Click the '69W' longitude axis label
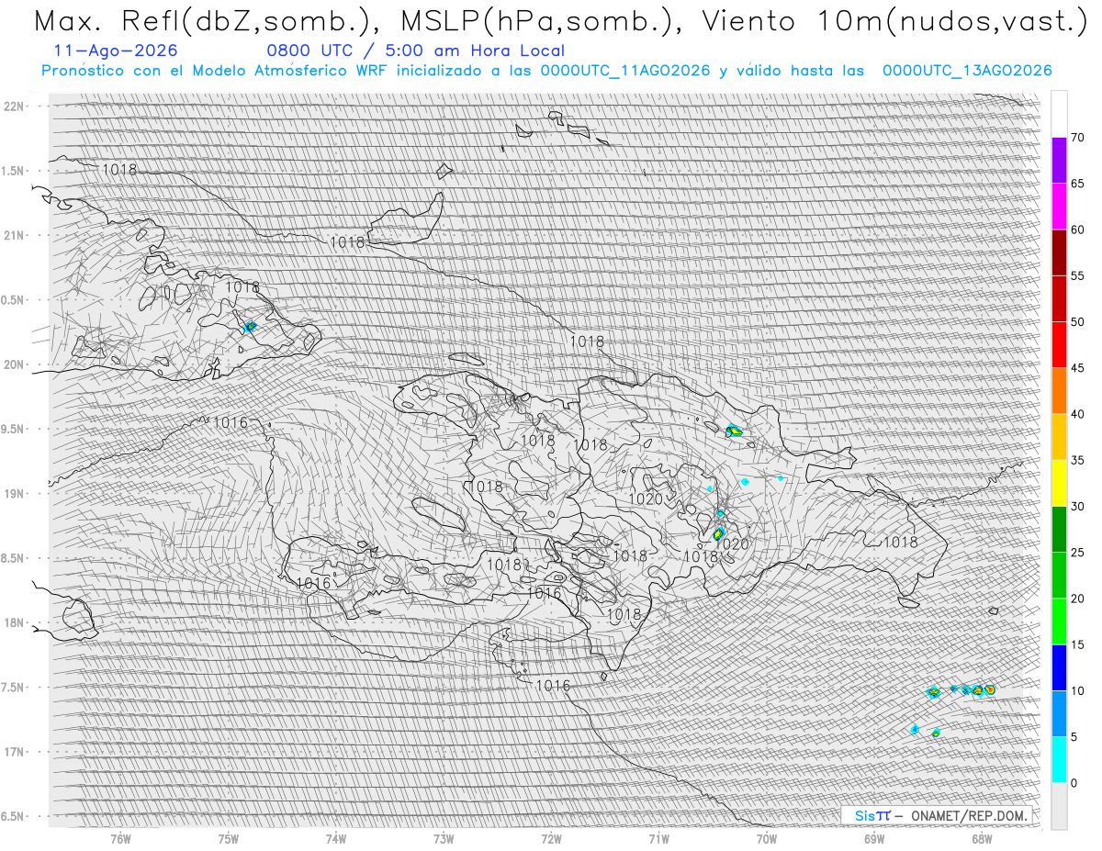 (x=874, y=837)
